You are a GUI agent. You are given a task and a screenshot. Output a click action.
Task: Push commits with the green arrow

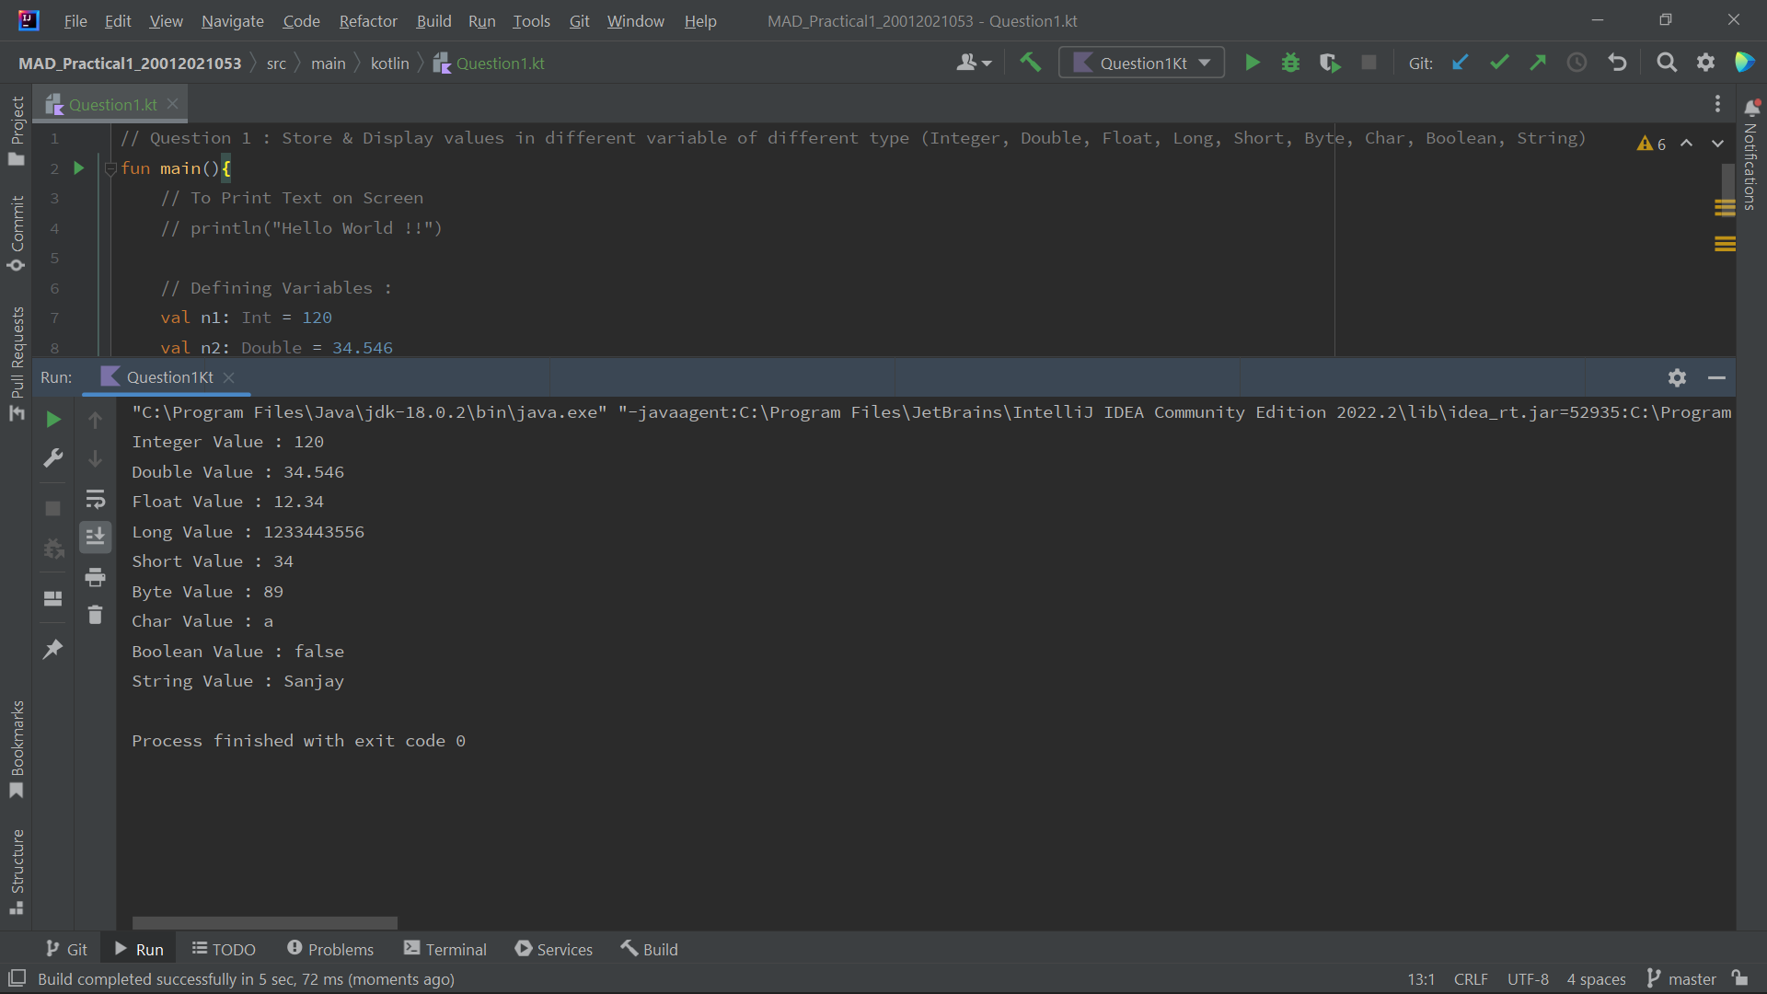1537,62
